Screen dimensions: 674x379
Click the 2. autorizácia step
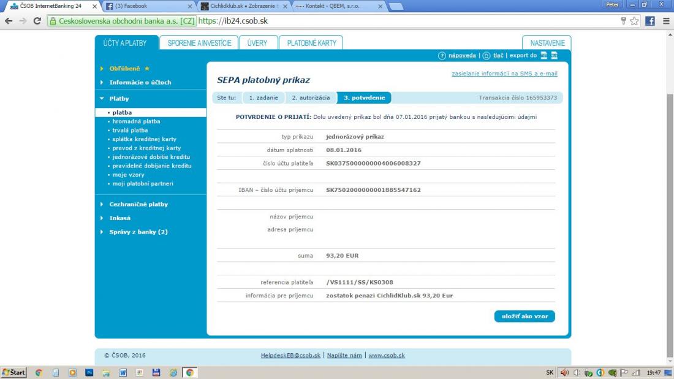click(311, 98)
